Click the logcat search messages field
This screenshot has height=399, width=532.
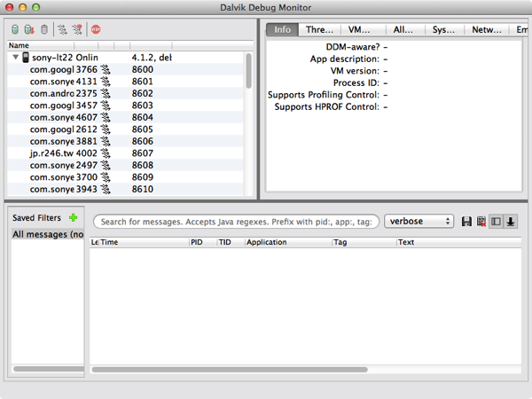[236, 222]
